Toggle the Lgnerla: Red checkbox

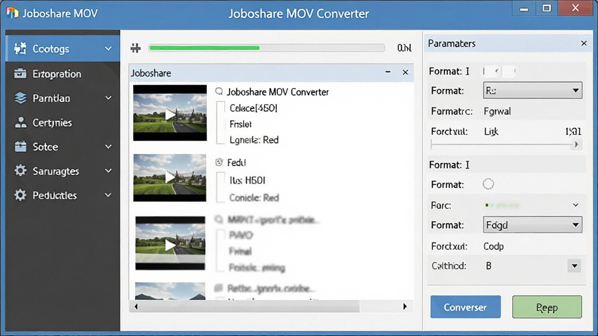[220, 139]
